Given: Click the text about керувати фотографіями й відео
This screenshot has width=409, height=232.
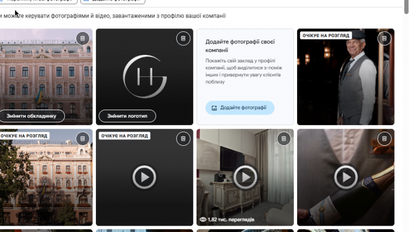Looking at the screenshot, I should (113, 16).
